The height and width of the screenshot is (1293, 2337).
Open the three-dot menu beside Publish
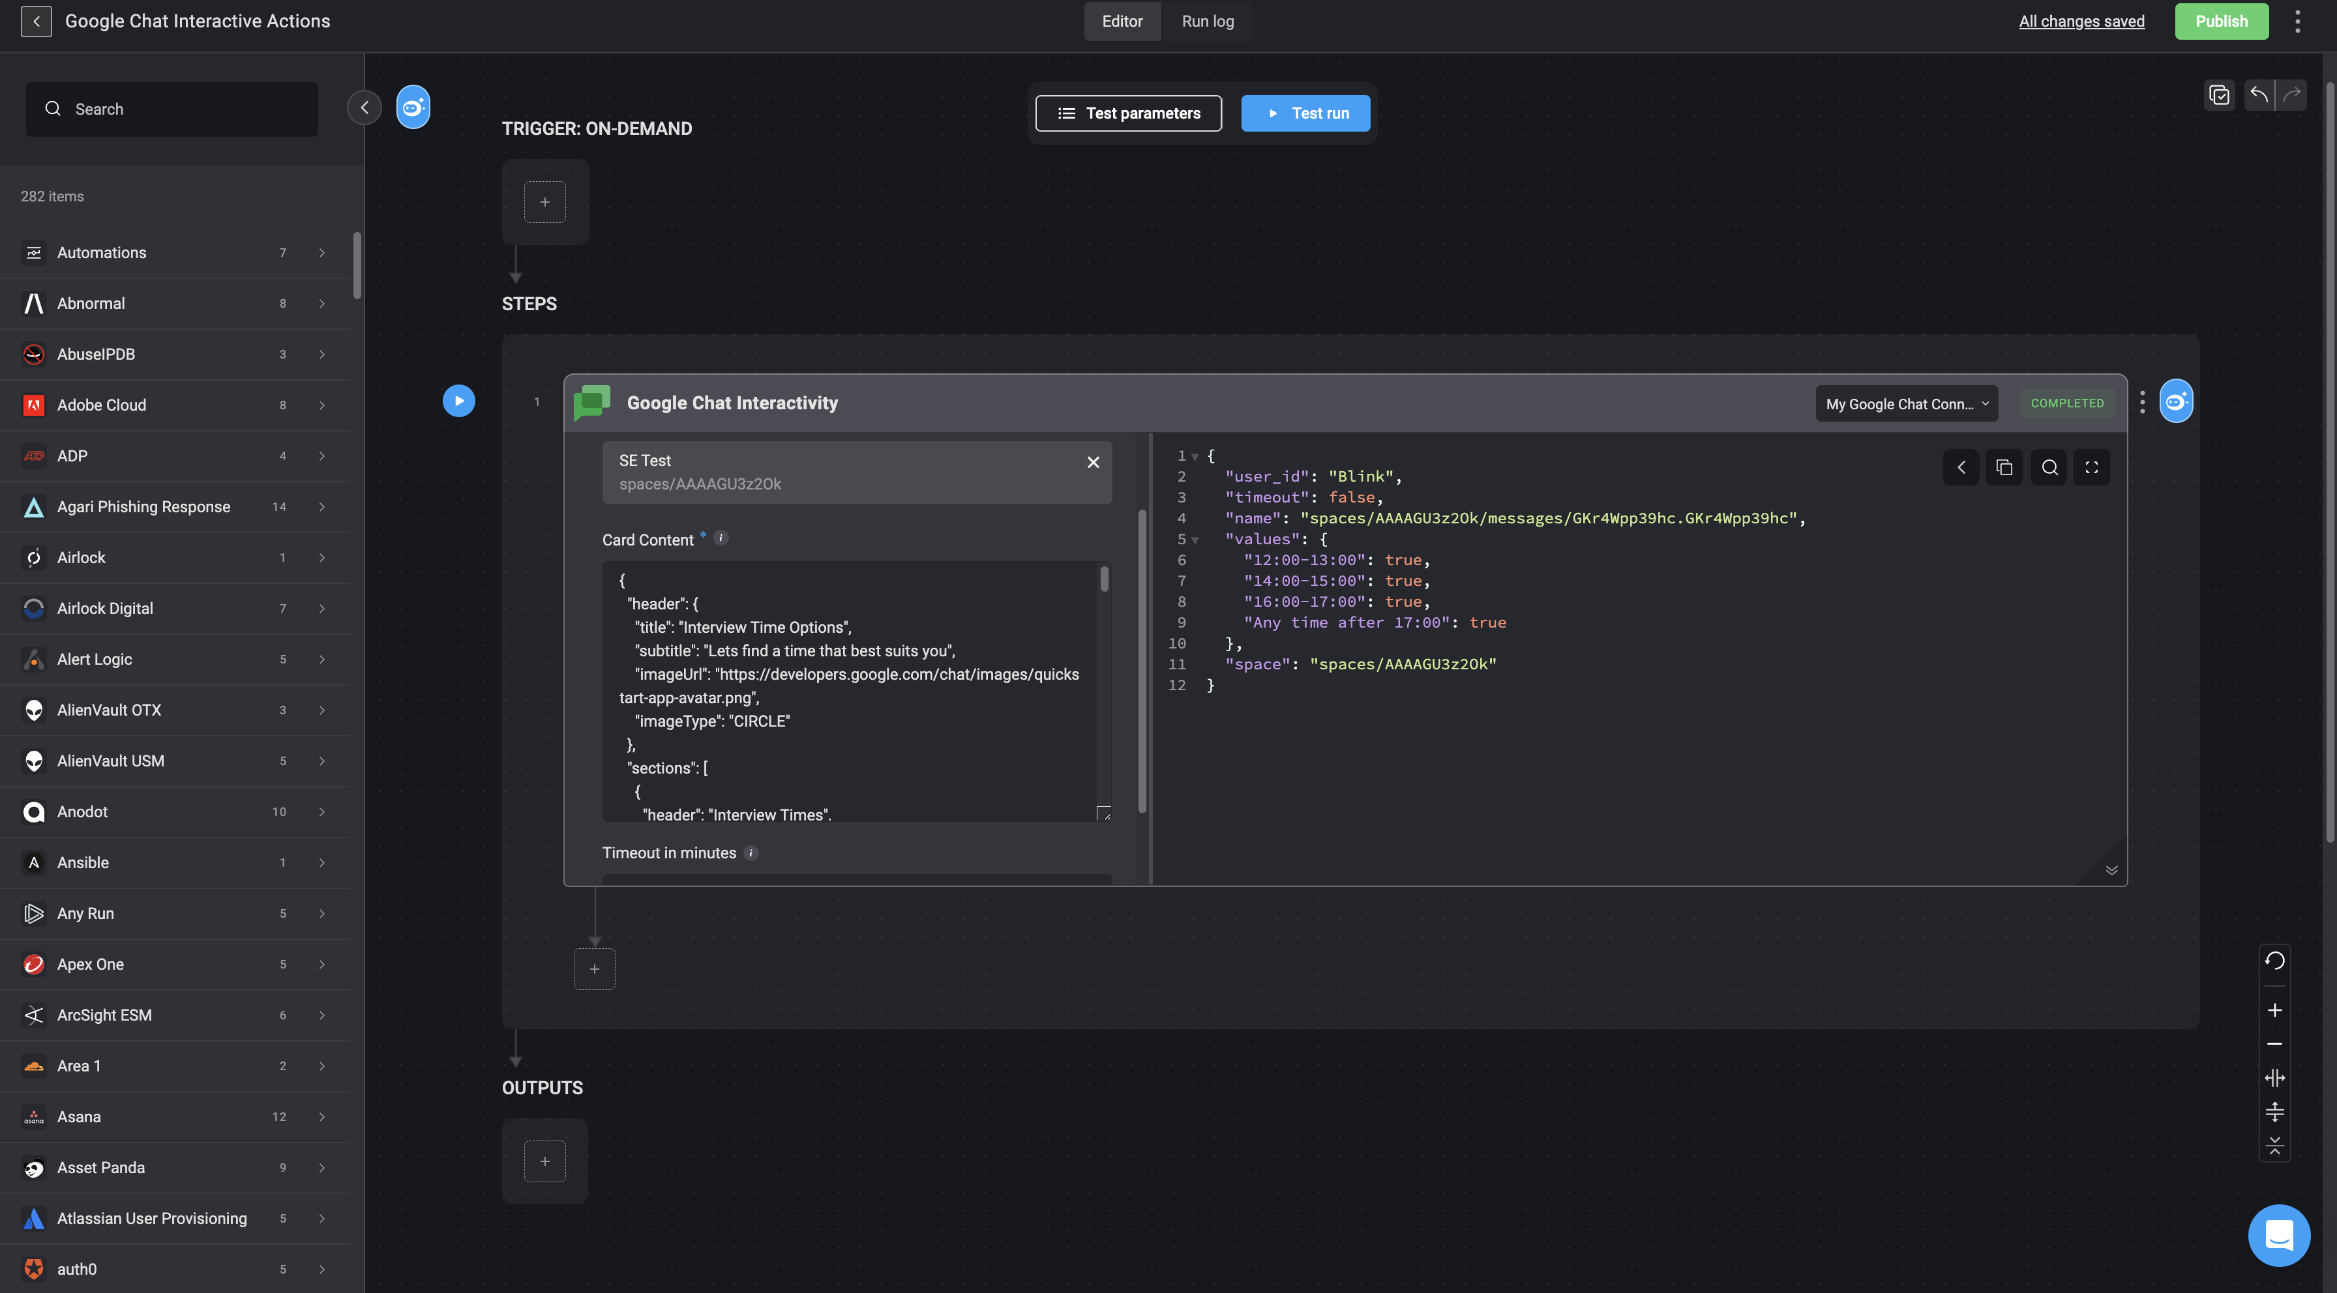point(2297,21)
